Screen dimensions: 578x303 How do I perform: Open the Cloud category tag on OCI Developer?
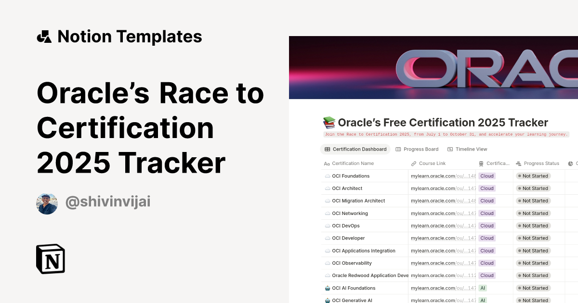(x=487, y=238)
